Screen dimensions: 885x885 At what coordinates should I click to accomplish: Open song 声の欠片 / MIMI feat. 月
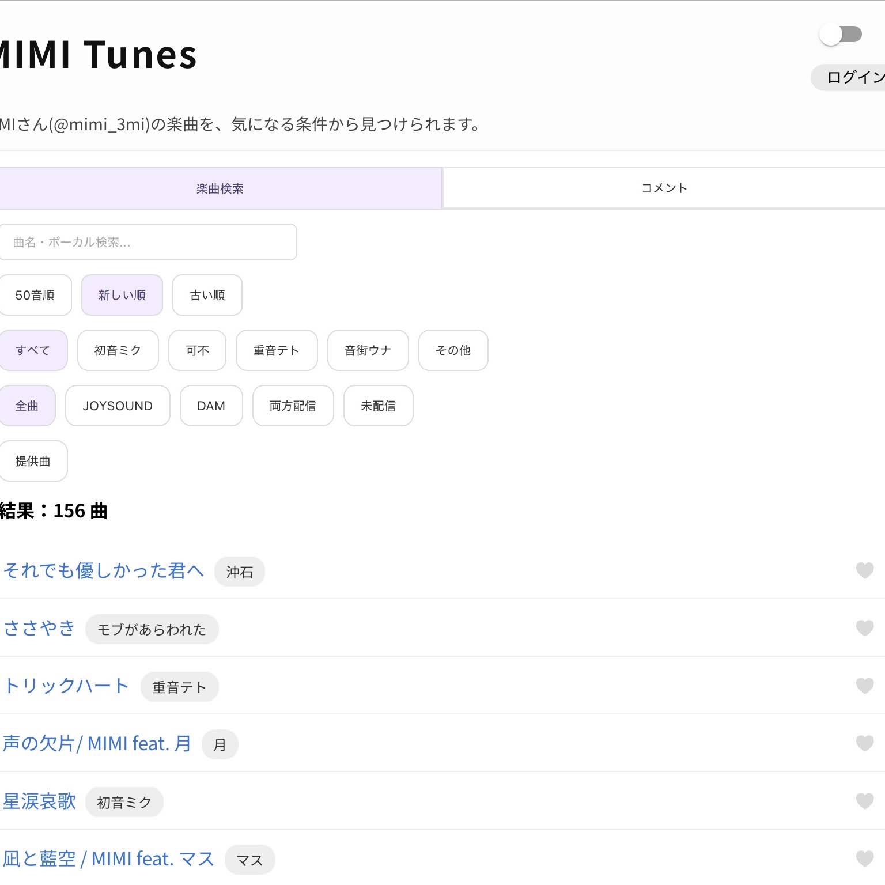pos(97,743)
